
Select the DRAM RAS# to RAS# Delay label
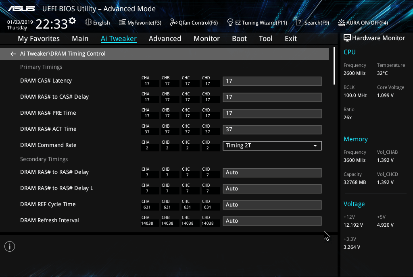[x=54, y=172]
